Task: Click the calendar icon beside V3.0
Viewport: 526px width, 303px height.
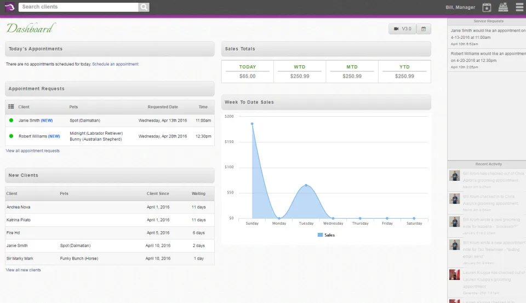Action: tap(424, 29)
